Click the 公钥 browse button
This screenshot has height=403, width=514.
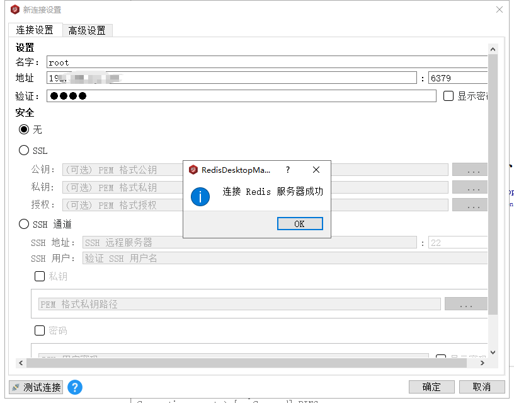(x=470, y=170)
